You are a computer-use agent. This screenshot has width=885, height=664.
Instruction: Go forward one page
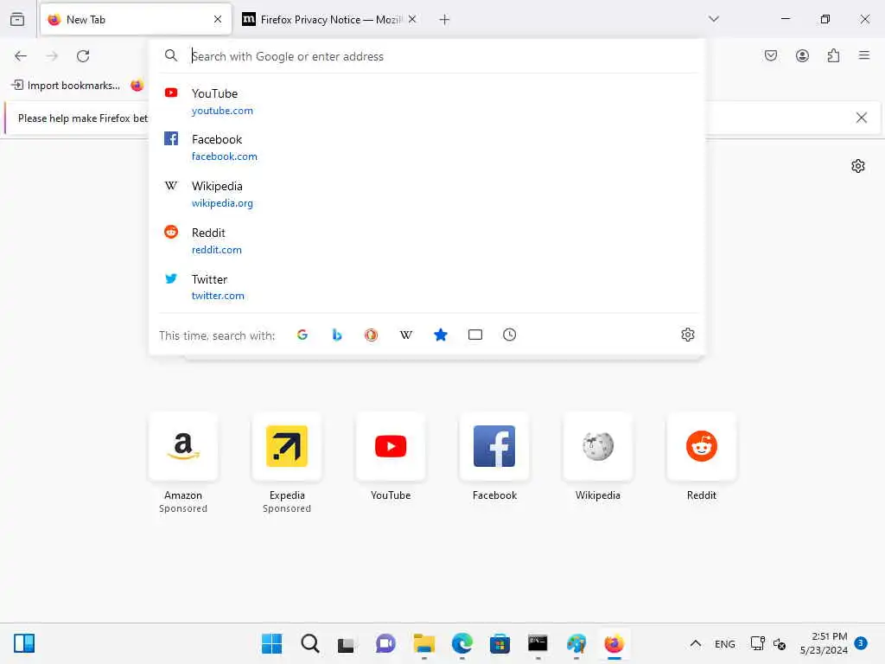52,56
